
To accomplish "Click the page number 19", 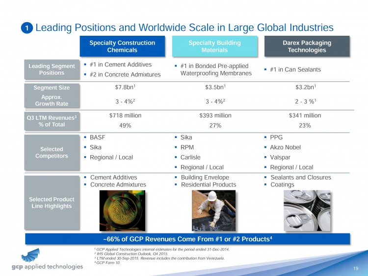I will [x=355, y=268].
